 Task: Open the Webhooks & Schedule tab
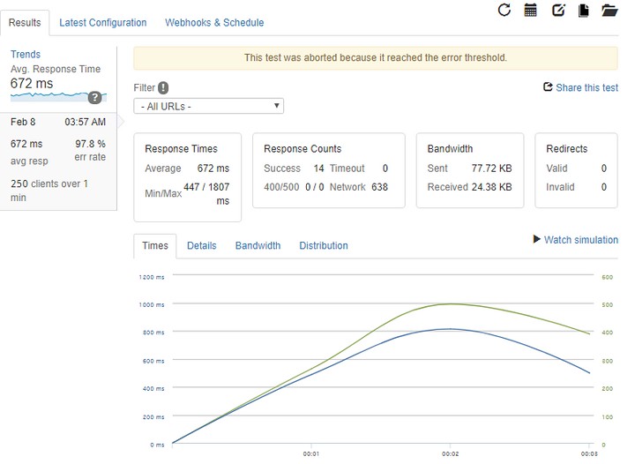(214, 23)
